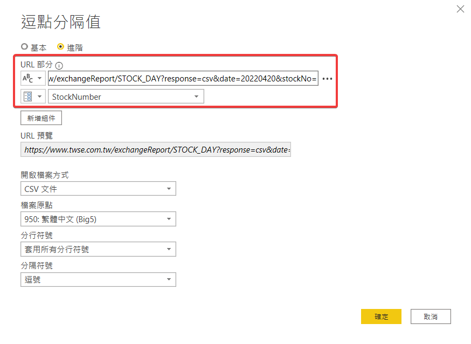Click the URL 預覽 preview box

pos(156,149)
